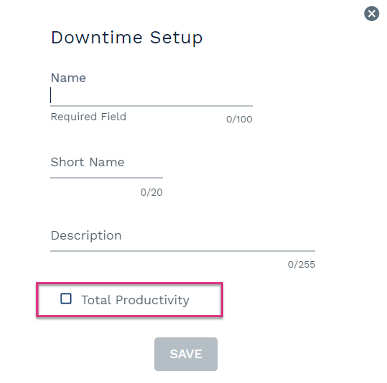Click the 0/100 character counter
387x383 pixels.
coord(239,119)
